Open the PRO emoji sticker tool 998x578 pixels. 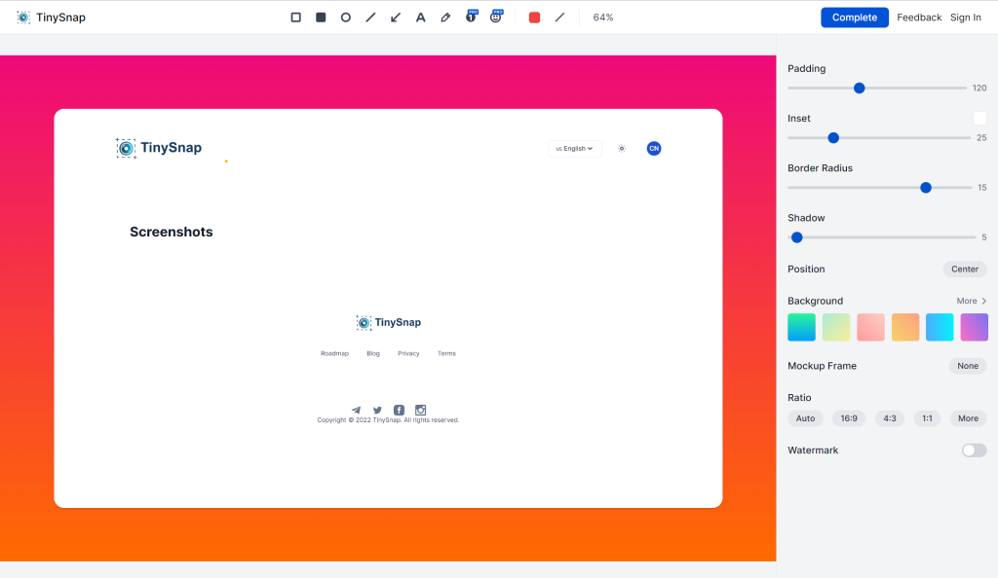coord(496,18)
